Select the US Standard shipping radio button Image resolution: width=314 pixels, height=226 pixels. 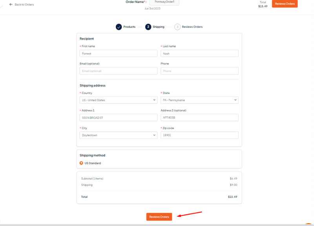click(x=81, y=163)
